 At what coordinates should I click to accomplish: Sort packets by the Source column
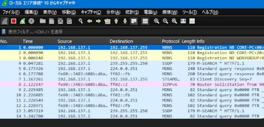coord(64,41)
